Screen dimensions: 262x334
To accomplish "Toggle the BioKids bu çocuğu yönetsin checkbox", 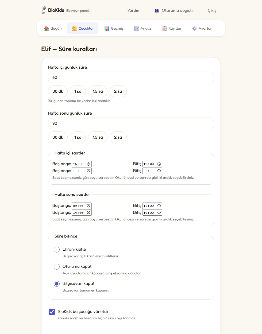I will [x=52, y=312].
